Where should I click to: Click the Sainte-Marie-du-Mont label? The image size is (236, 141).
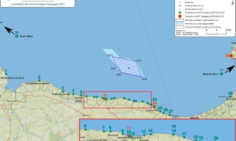click(12, 78)
